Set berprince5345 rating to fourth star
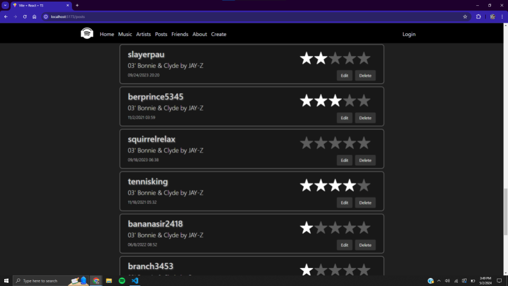The width and height of the screenshot is (508, 286). click(x=350, y=101)
